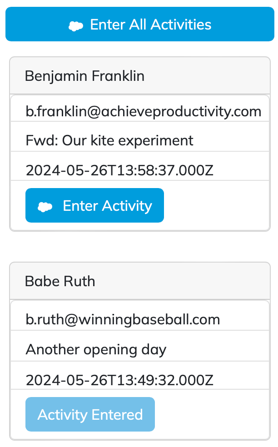Click the word "kite" in Franklin's subject

[x=106, y=140]
